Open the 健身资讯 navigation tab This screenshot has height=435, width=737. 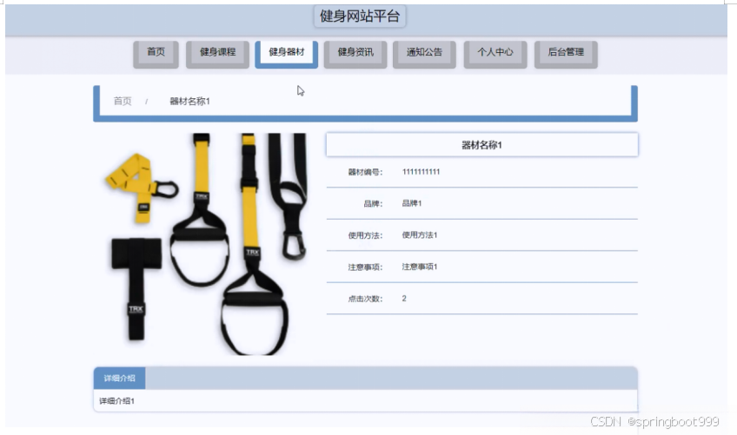coord(355,54)
